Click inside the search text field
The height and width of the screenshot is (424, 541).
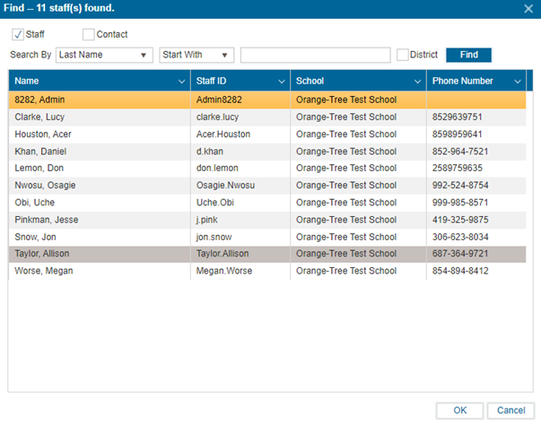[315, 56]
